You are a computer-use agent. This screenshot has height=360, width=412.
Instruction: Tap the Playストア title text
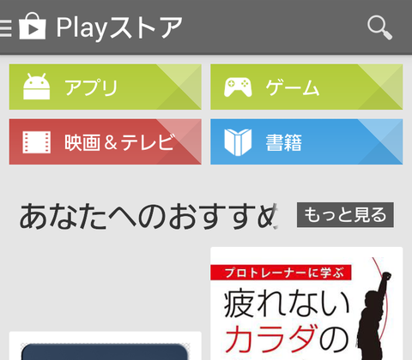pyautogui.click(x=119, y=27)
